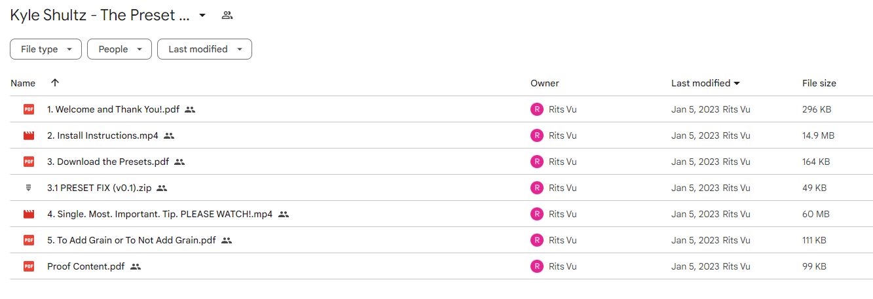
Task: Click the sort direction arrow next to Name
Action: (x=55, y=82)
